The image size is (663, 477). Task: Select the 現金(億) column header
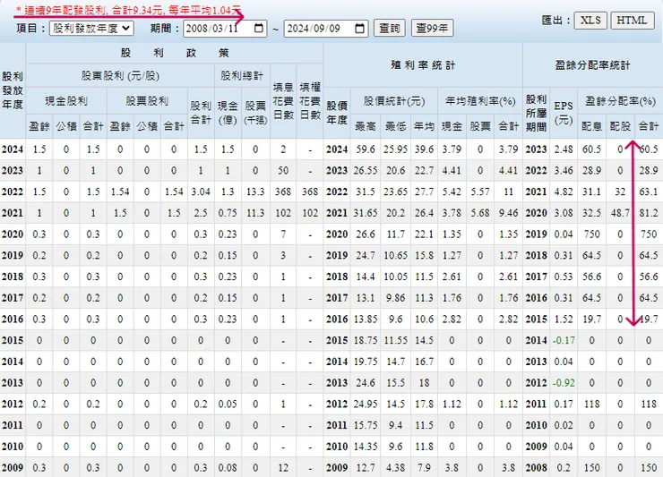(228, 113)
